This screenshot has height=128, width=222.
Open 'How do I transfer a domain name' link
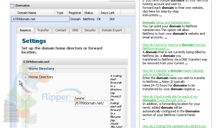[173, 72]
